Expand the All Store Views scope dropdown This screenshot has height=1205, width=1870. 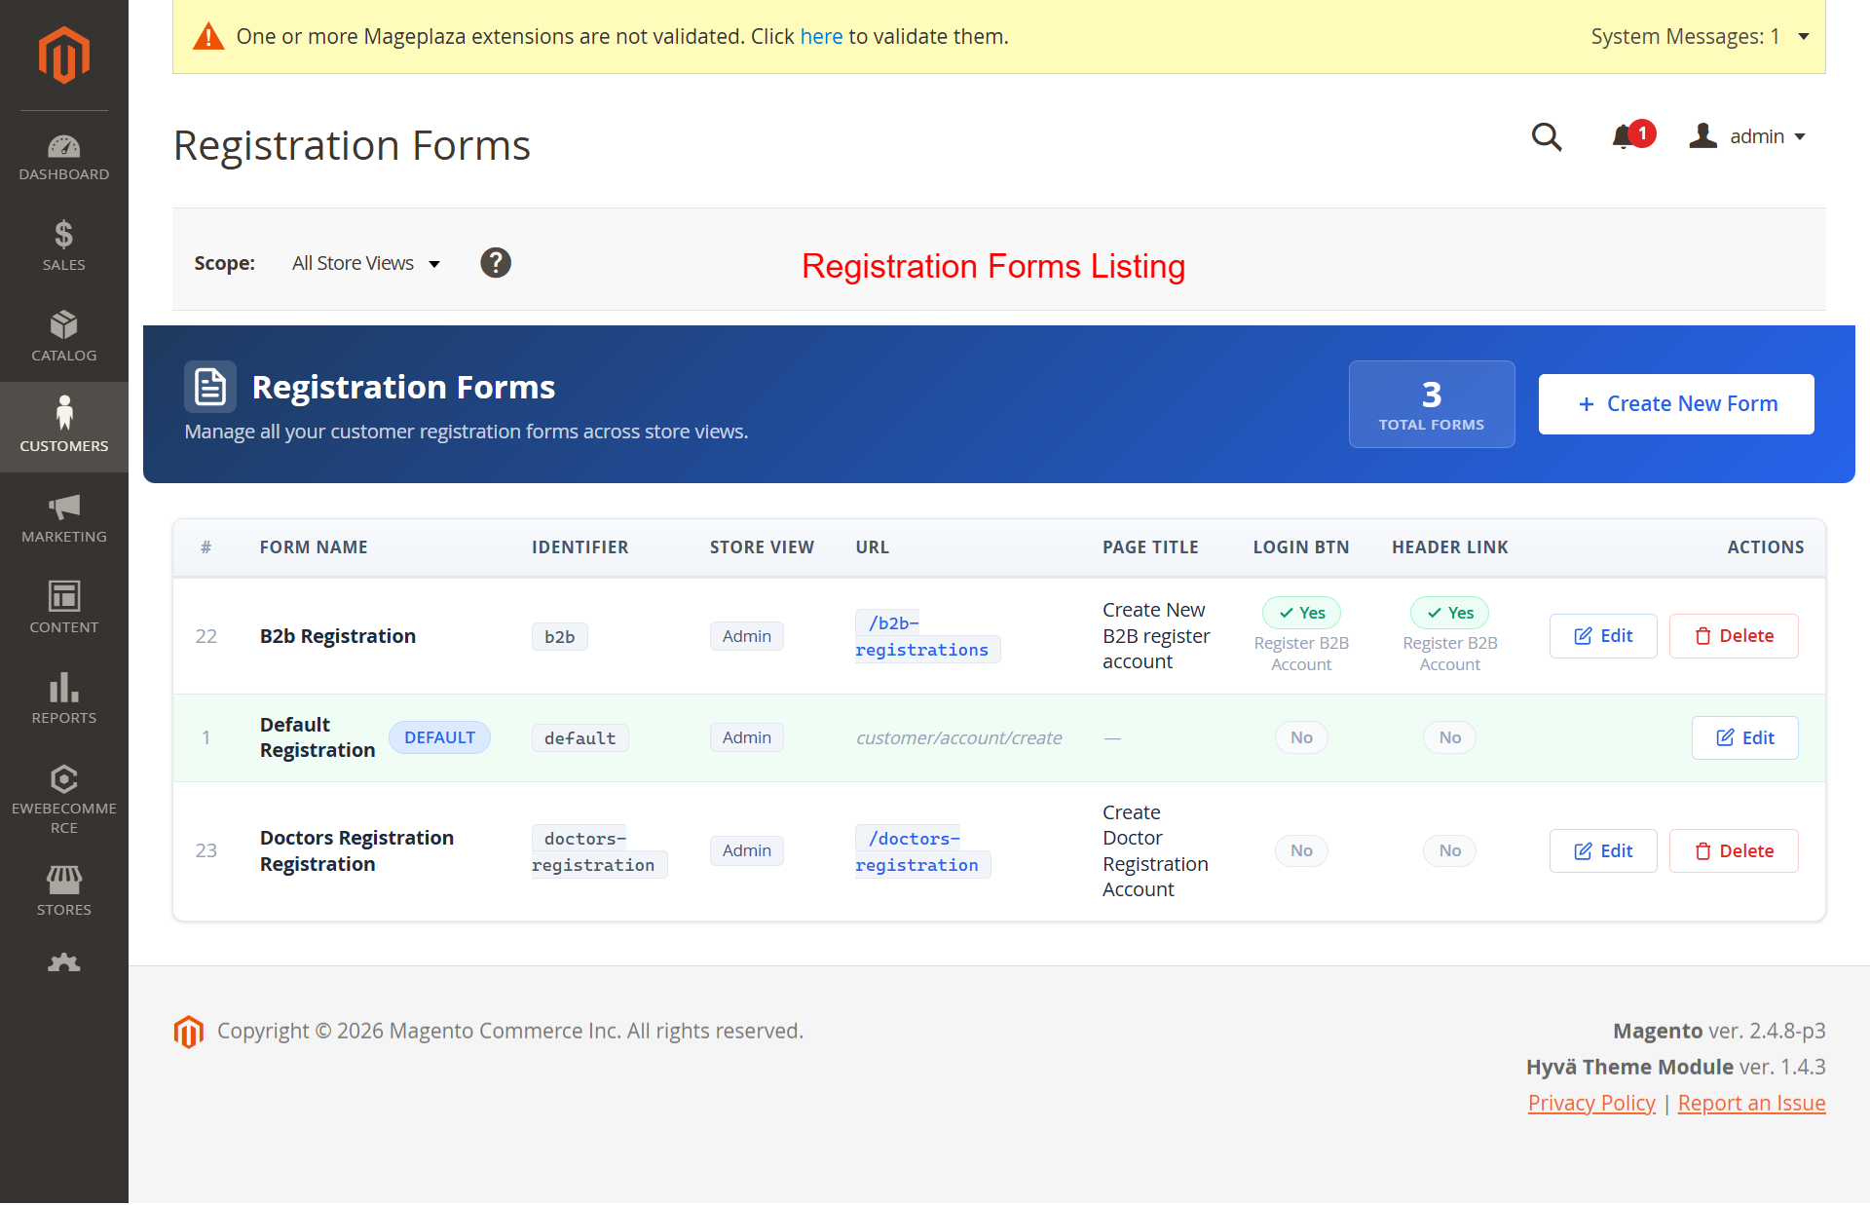click(366, 263)
